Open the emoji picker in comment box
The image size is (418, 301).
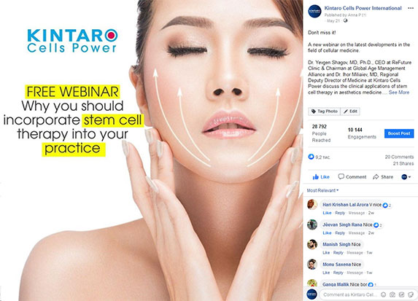[383, 294]
